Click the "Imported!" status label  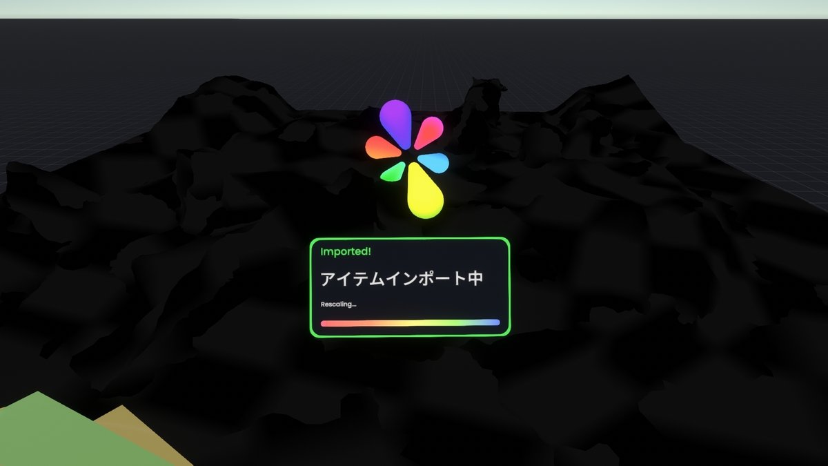click(x=346, y=251)
